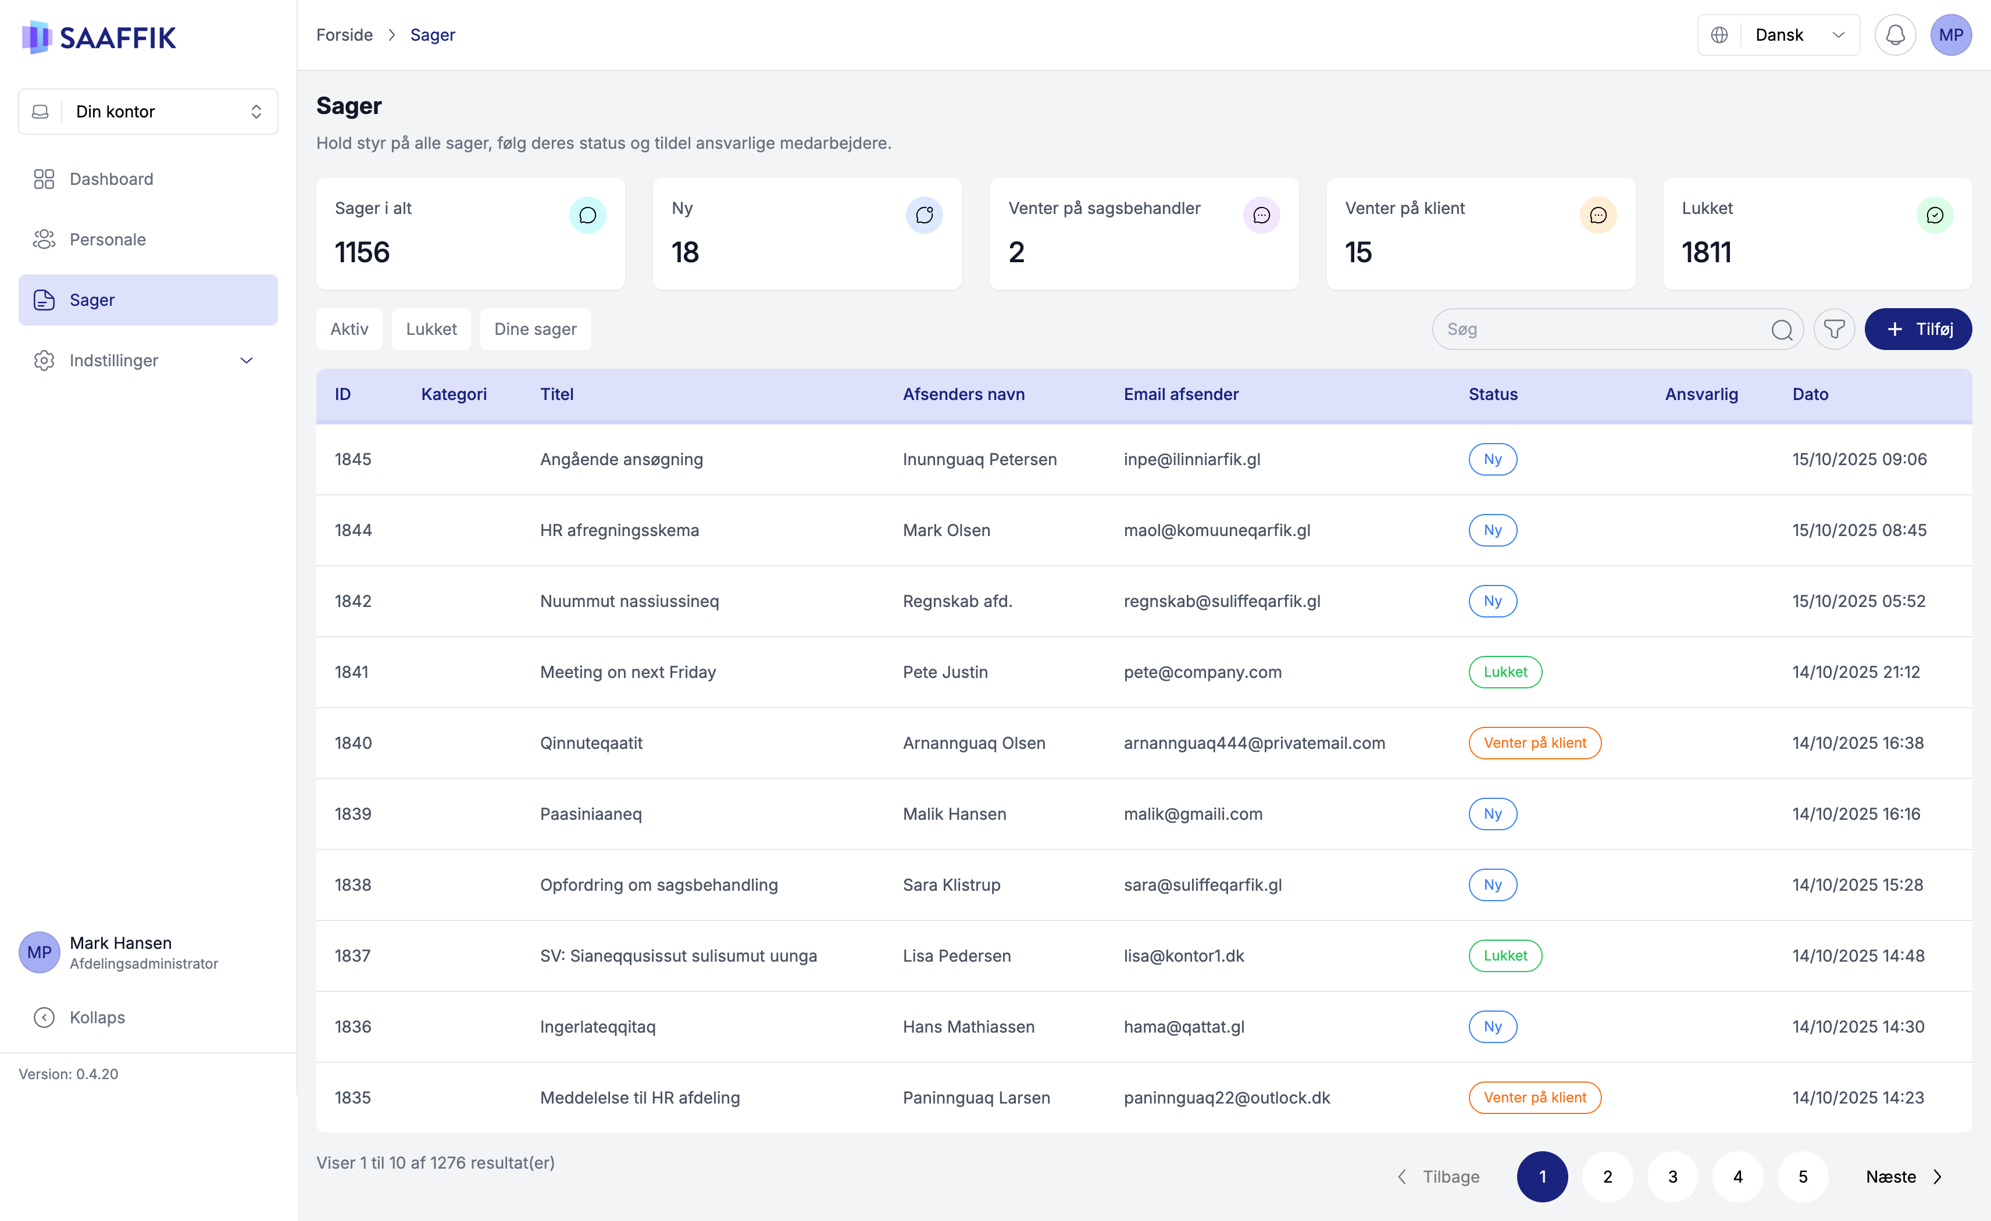Open Dashboard from the sidebar
1991x1221 pixels.
pyautogui.click(x=110, y=180)
